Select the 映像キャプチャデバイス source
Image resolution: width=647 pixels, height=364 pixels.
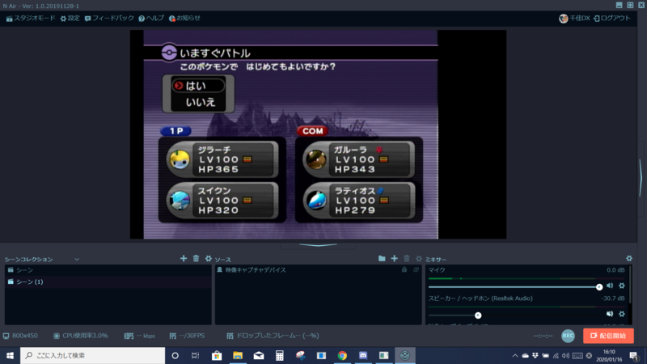[x=318, y=270]
